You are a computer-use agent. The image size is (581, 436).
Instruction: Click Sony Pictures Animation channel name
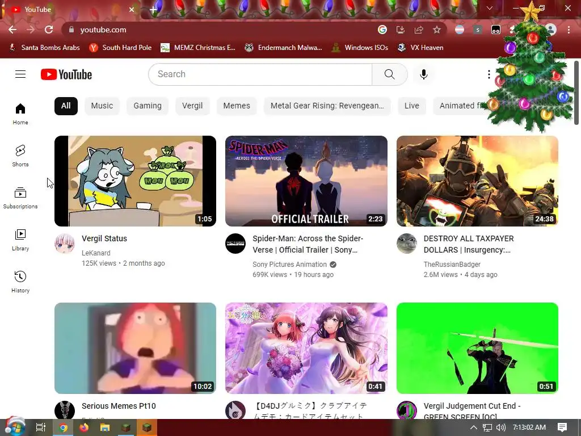[x=290, y=265]
